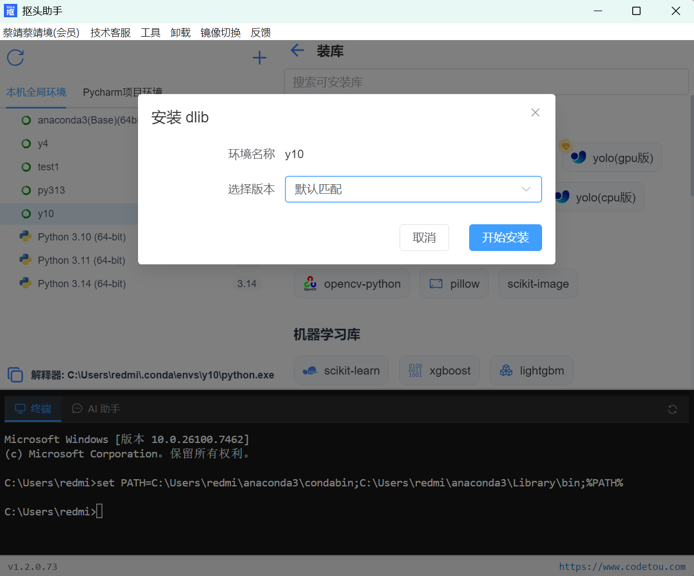
Task: Click the opencv-python library icon
Action: pos(309,283)
